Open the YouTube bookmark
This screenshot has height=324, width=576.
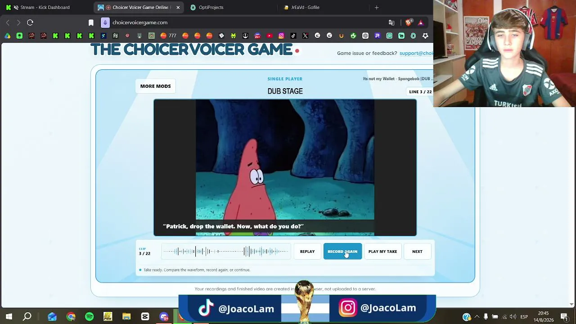coord(269,36)
